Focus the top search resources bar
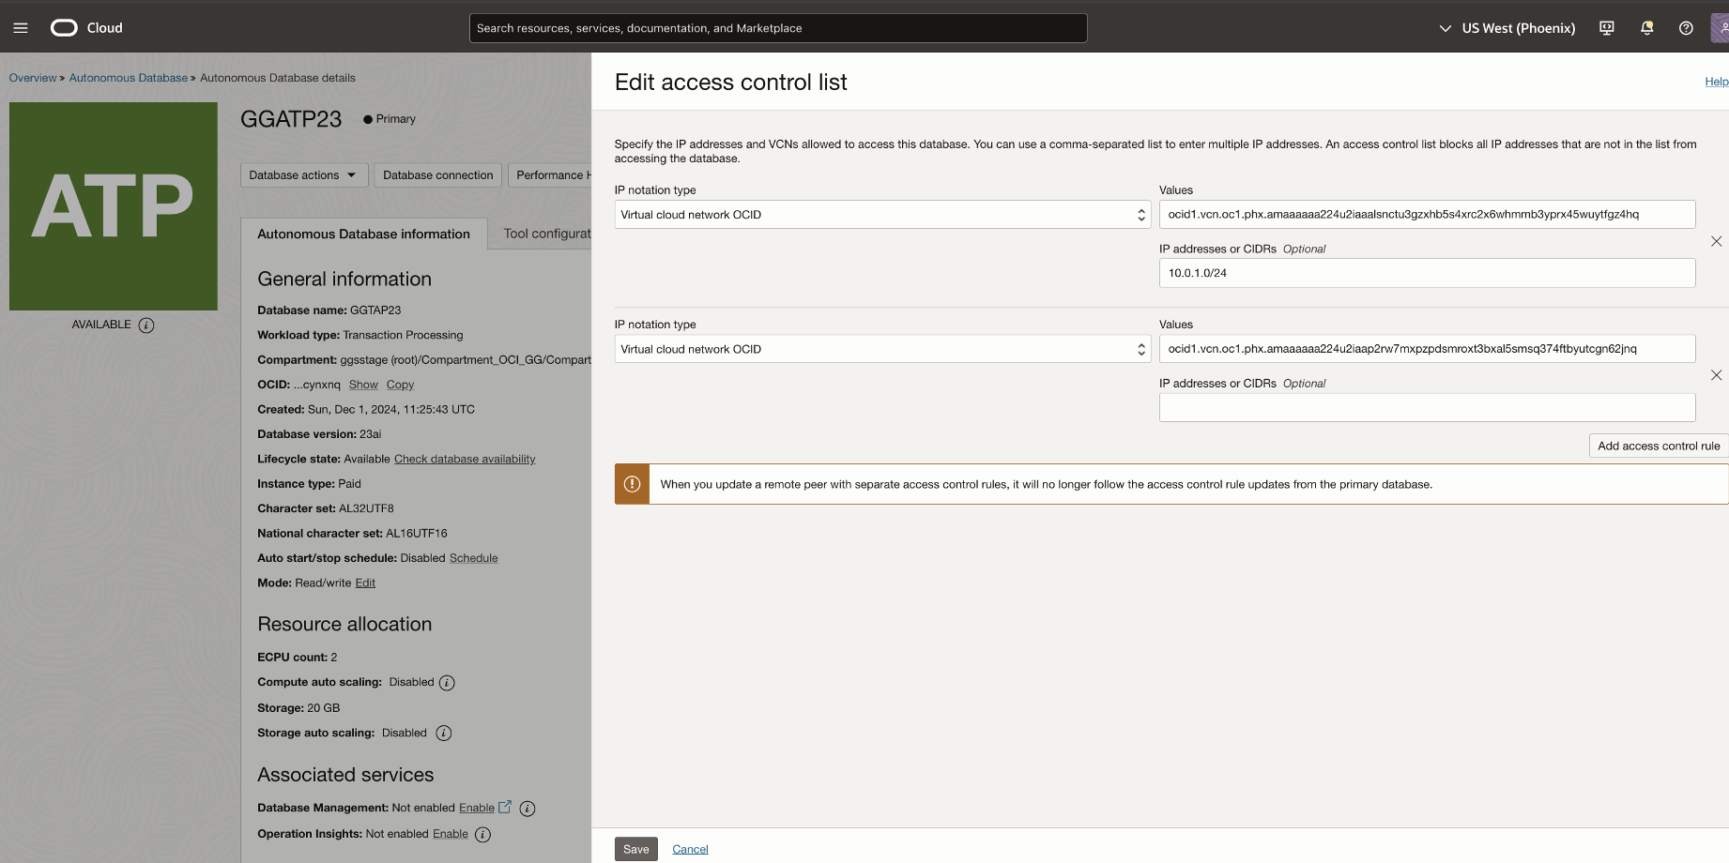1729x863 pixels. [777, 28]
